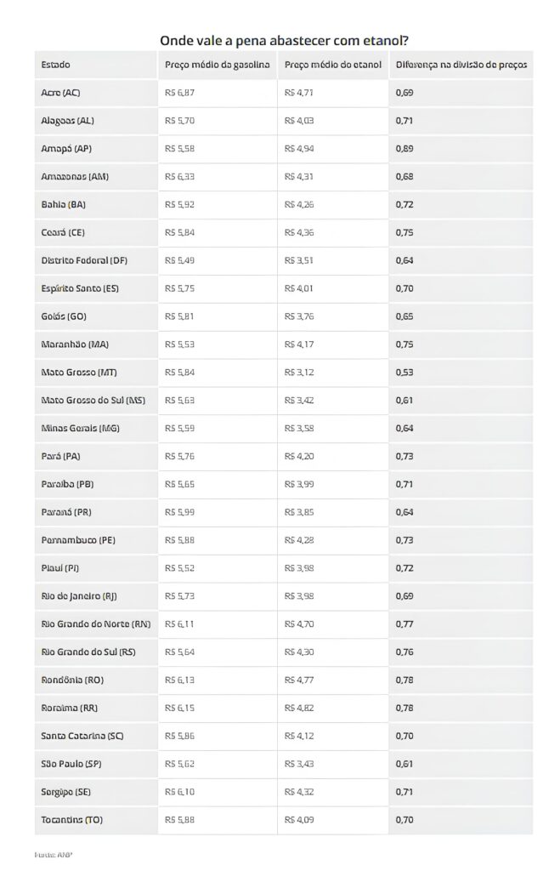The width and height of the screenshot is (560, 871).
Task: Click the Minas Gerais (MG) cell
Action: coord(80,429)
